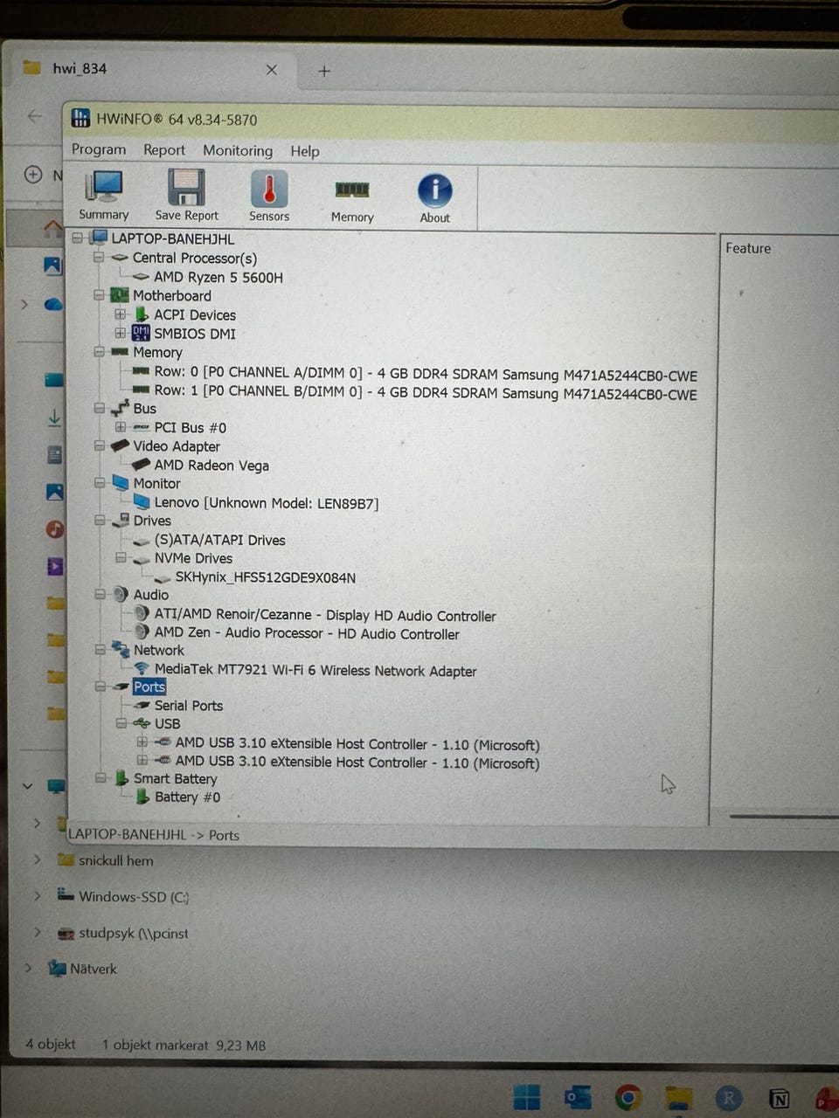Expand the ACPI Devices node
The image size is (839, 1118).
[121, 314]
